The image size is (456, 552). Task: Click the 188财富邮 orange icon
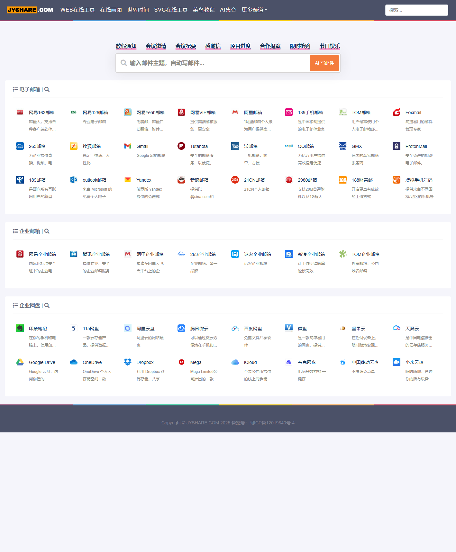tap(343, 180)
